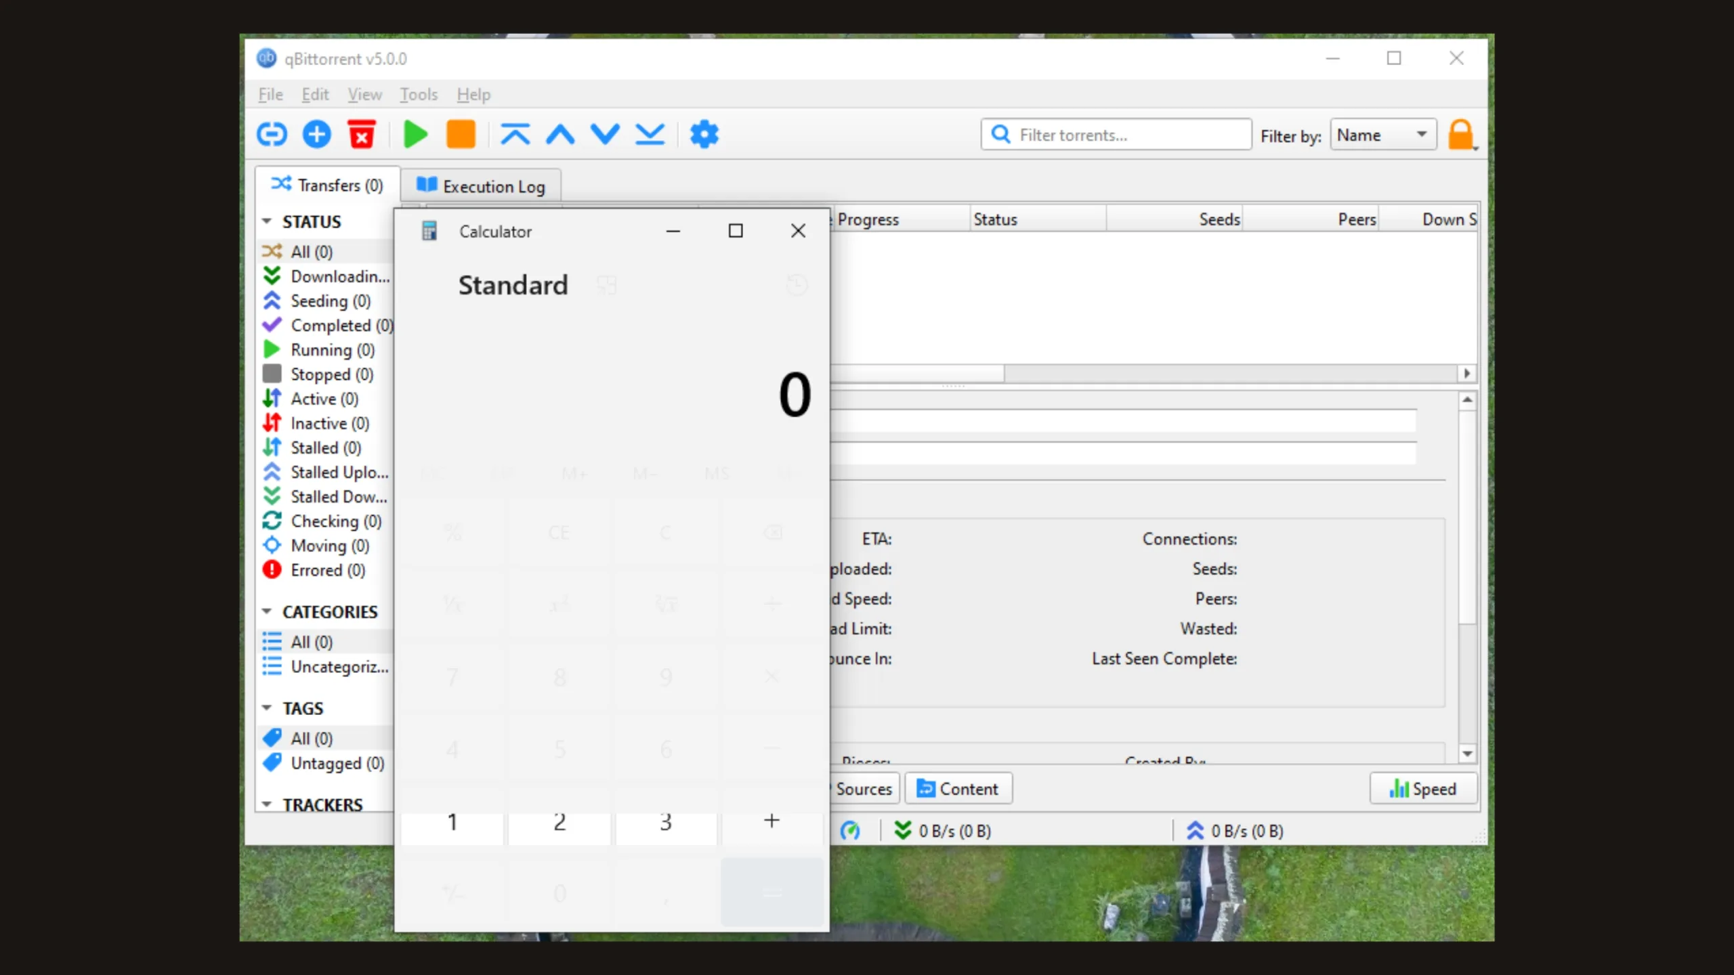
Task: Select the Errored (0) filter
Action: click(326, 570)
